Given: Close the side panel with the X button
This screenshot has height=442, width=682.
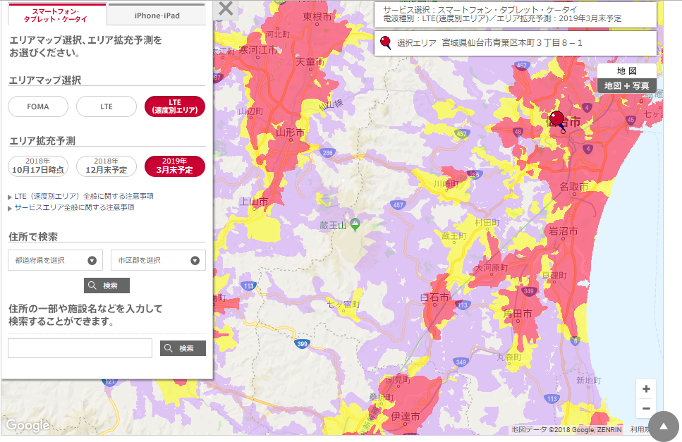Looking at the screenshot, I should 225,8.
